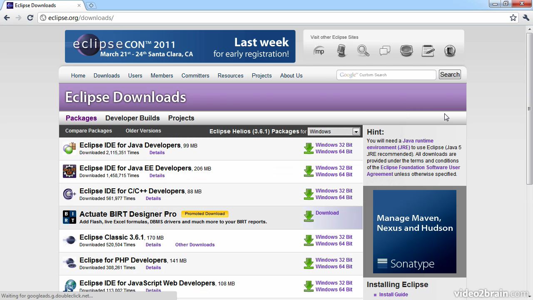Open the Committers navigation item
Viewport: 533px width, 300px height.
pyautogui.click(x=195, y=75)
